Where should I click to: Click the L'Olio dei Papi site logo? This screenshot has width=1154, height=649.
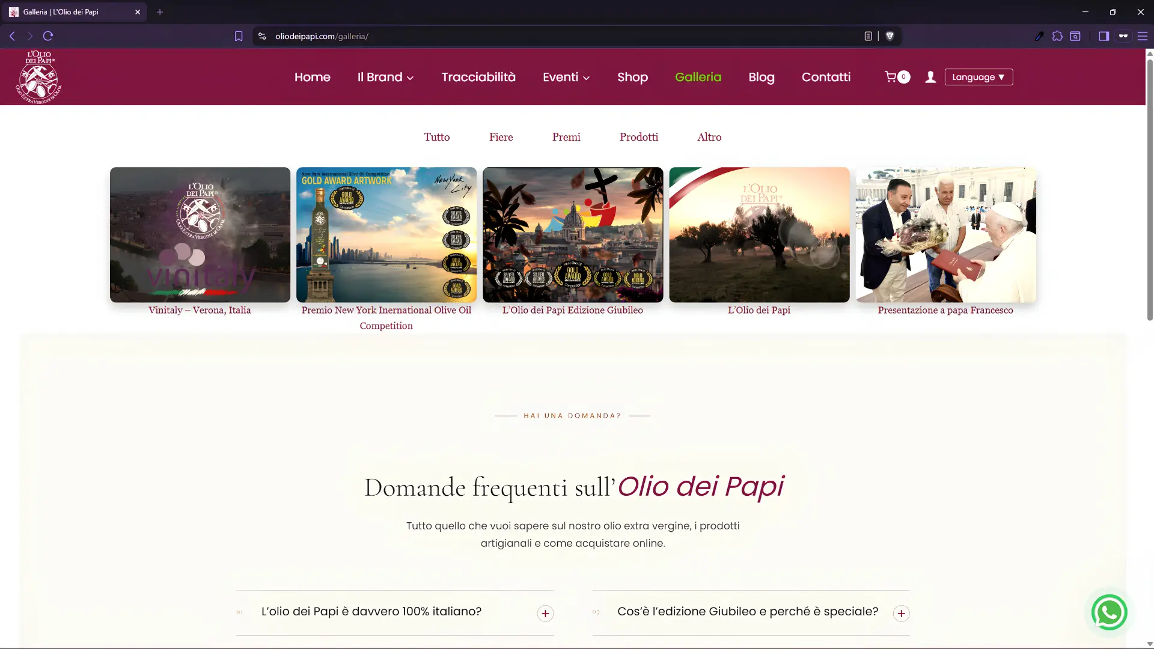[38, 77]
